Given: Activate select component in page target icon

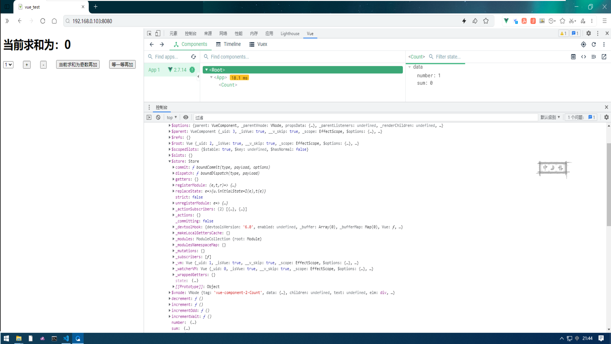Looking at the screenshot, I should point(583,44).
